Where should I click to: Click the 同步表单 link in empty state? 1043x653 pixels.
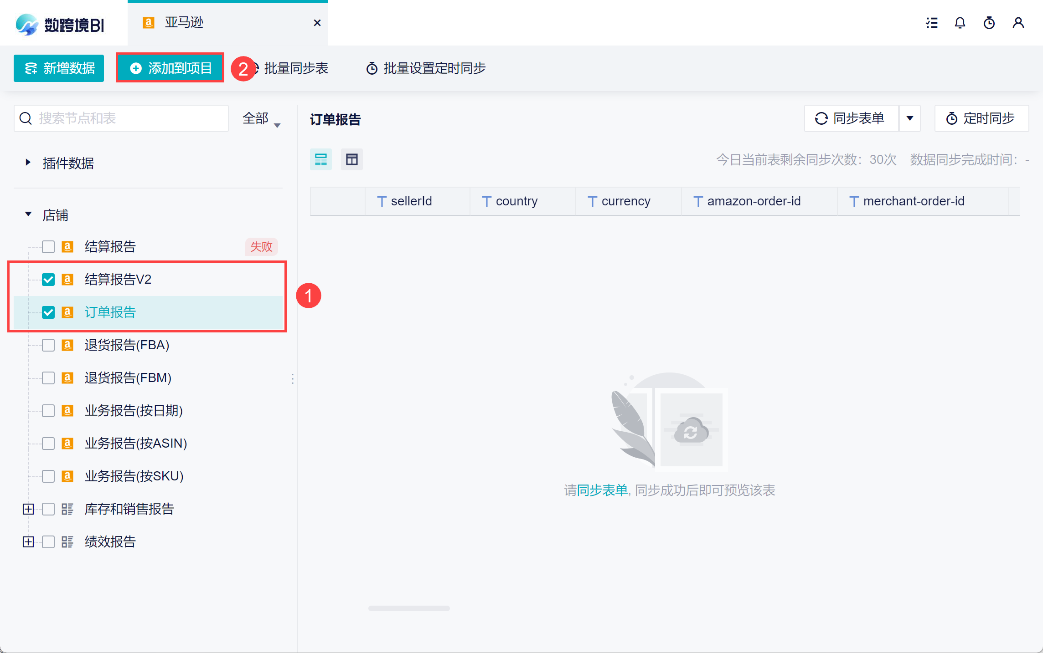pos(602,490)
